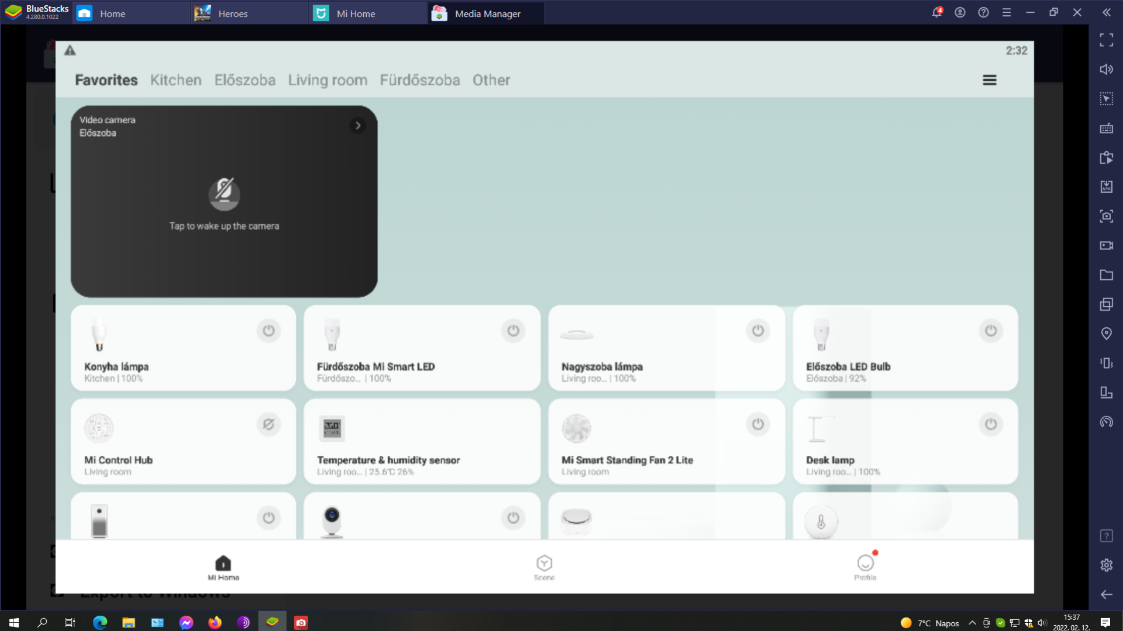Select the Living room tab
Image resolution: width=1123 pixels, height=631 pixels.
click(328, 80)
